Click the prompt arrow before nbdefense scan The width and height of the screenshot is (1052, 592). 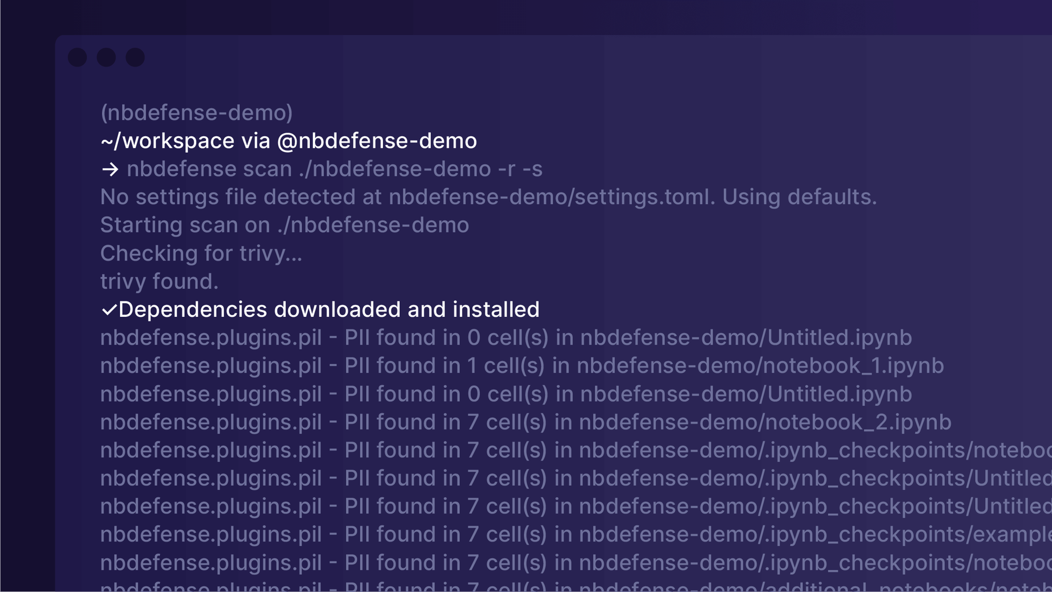pos(110,169)
